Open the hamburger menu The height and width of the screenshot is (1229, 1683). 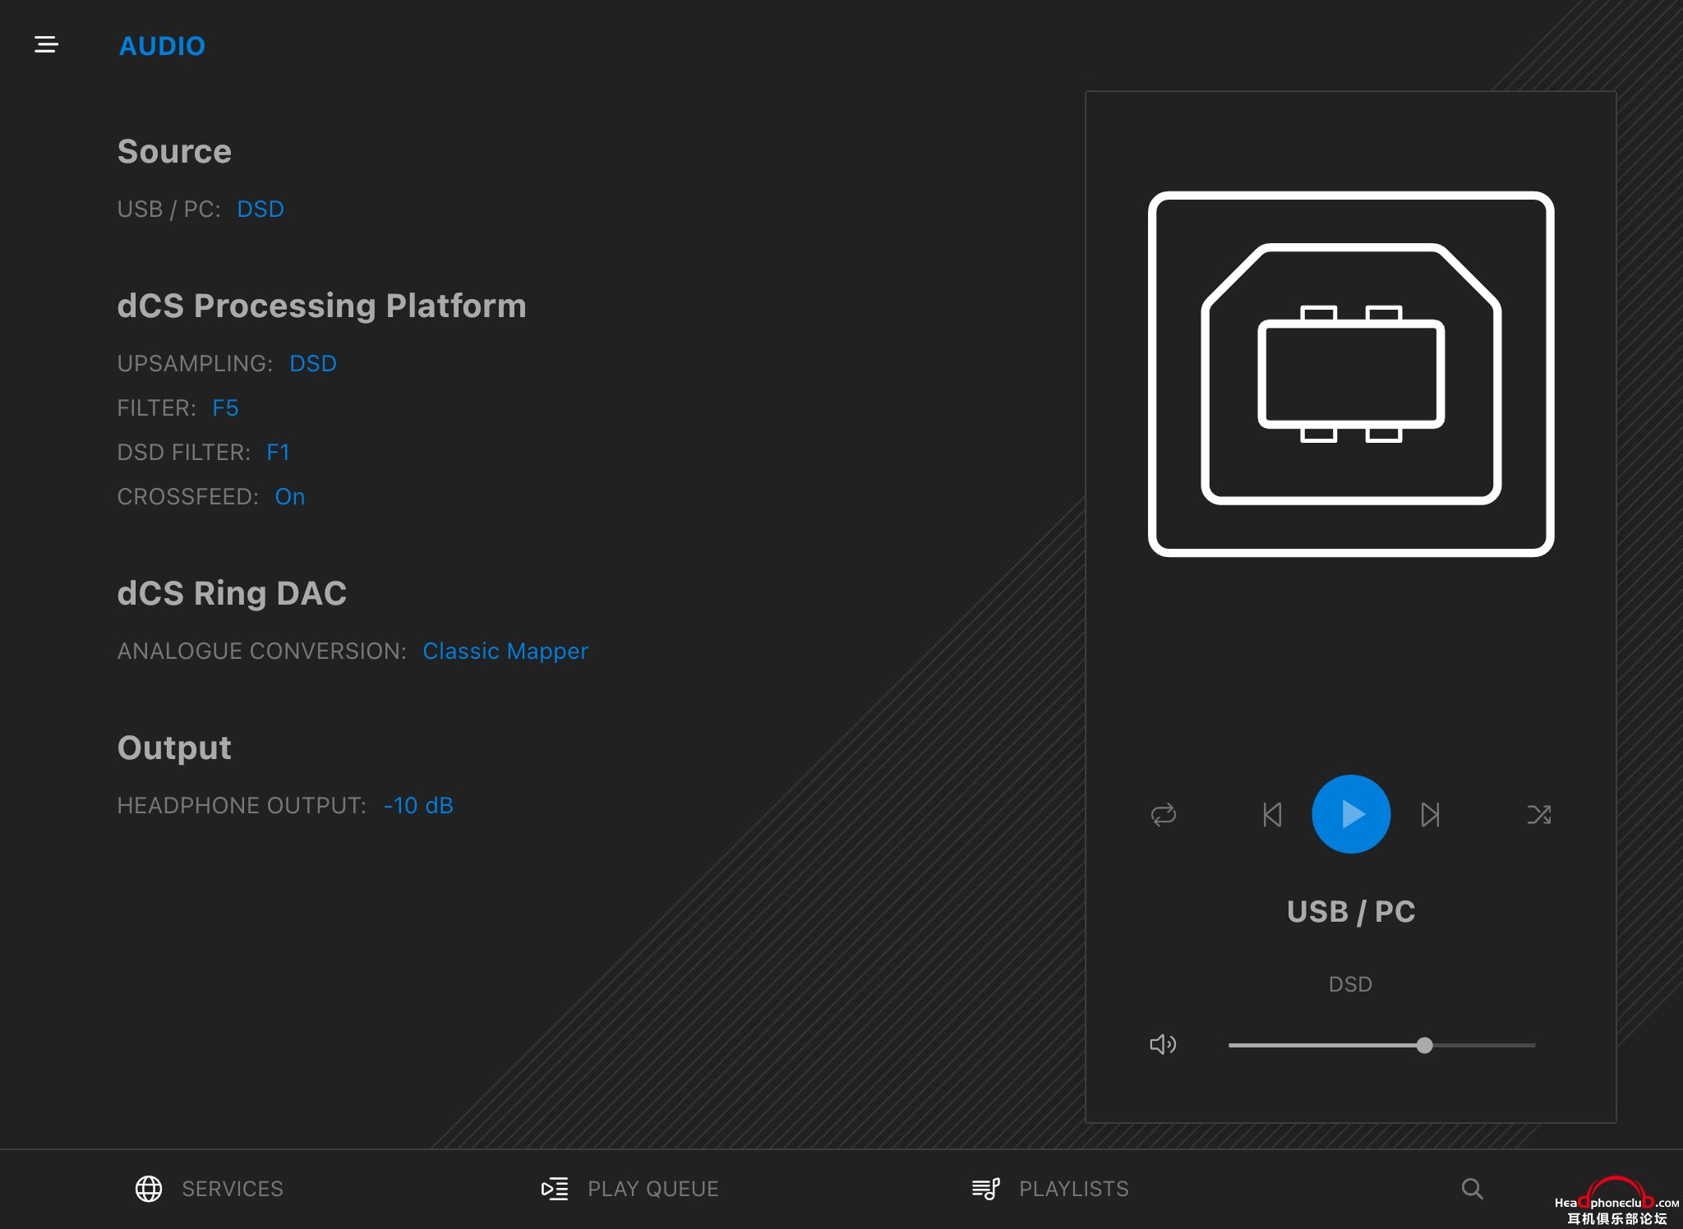[x=46, y=44]
